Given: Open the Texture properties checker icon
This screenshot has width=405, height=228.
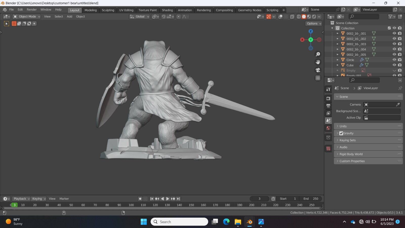Looking at the screenshot, I should pyautogui.click(x=328, y=148).
